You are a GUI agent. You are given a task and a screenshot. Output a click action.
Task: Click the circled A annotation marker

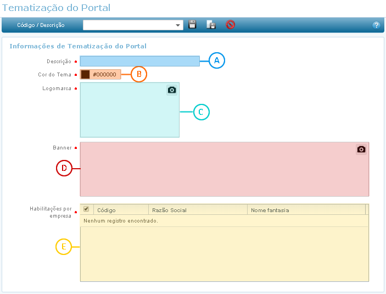coord(216,61)
